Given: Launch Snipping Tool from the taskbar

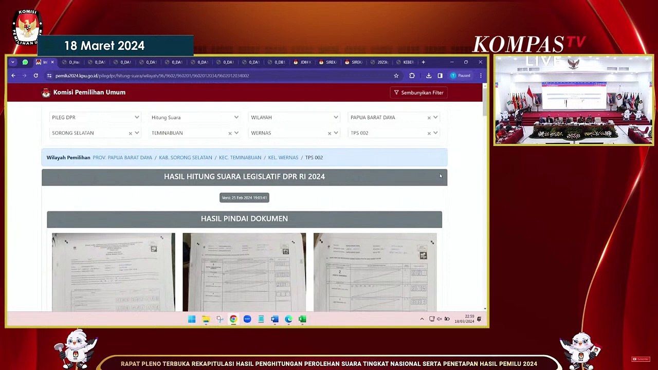Looking at the screenshot, I should [x=220, y=319].
